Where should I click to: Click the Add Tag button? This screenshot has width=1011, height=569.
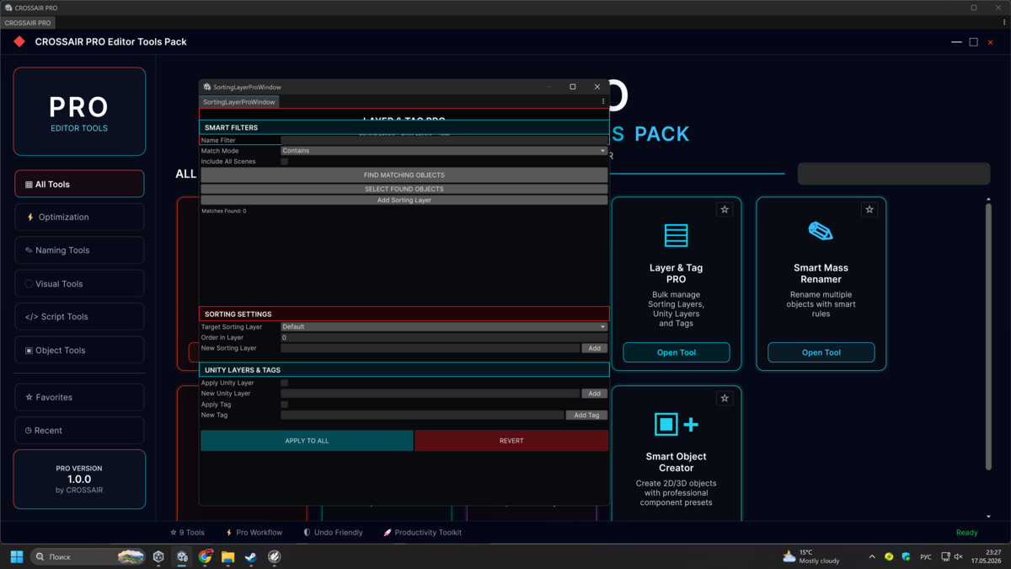(586, 415)
